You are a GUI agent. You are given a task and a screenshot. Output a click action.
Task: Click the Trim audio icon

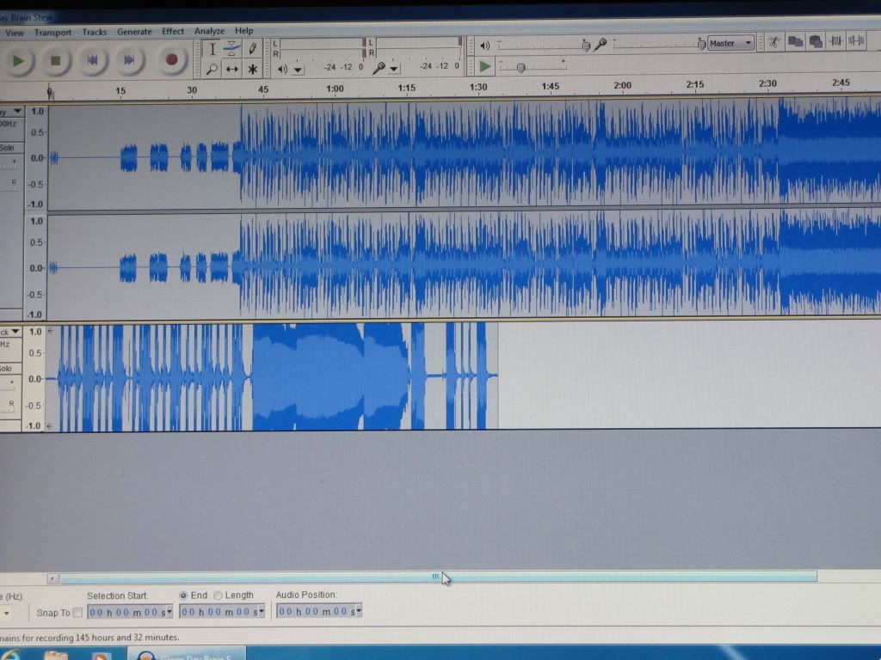[x=835, y=41]
